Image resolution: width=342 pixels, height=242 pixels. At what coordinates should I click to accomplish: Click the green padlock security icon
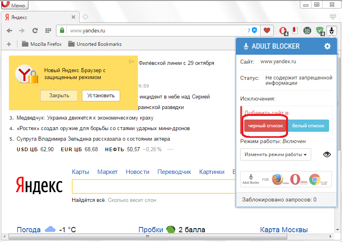[x=62, y=30]
